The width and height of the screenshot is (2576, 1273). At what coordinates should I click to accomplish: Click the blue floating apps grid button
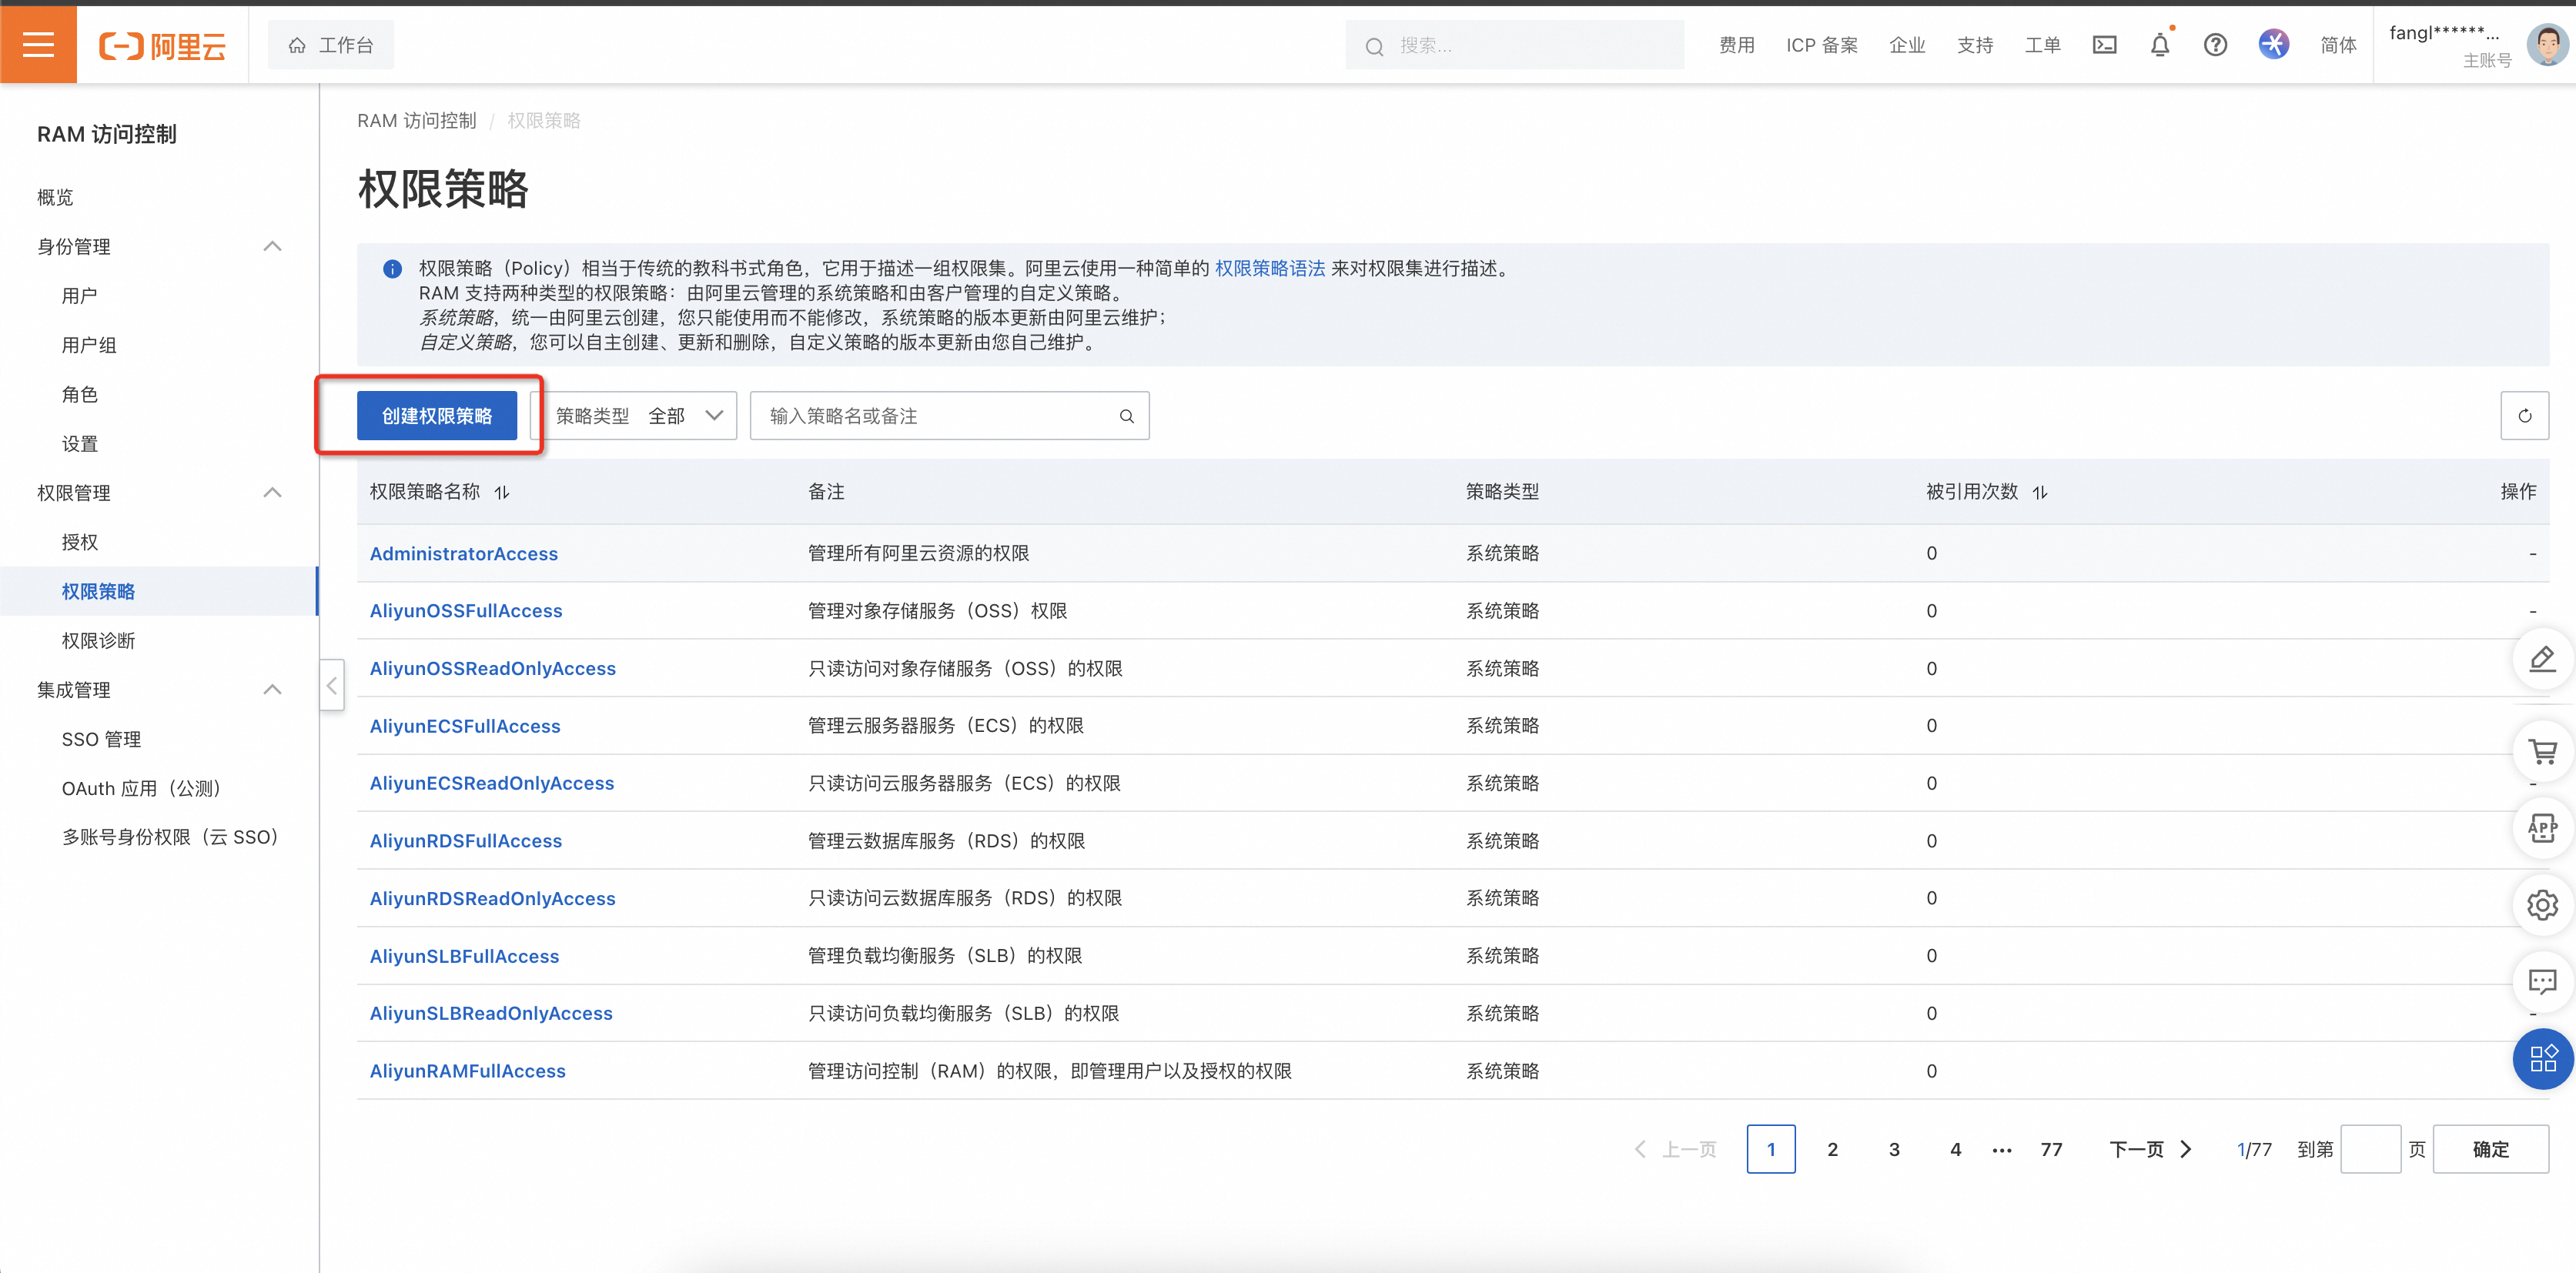click(x=2543, y=1058)
